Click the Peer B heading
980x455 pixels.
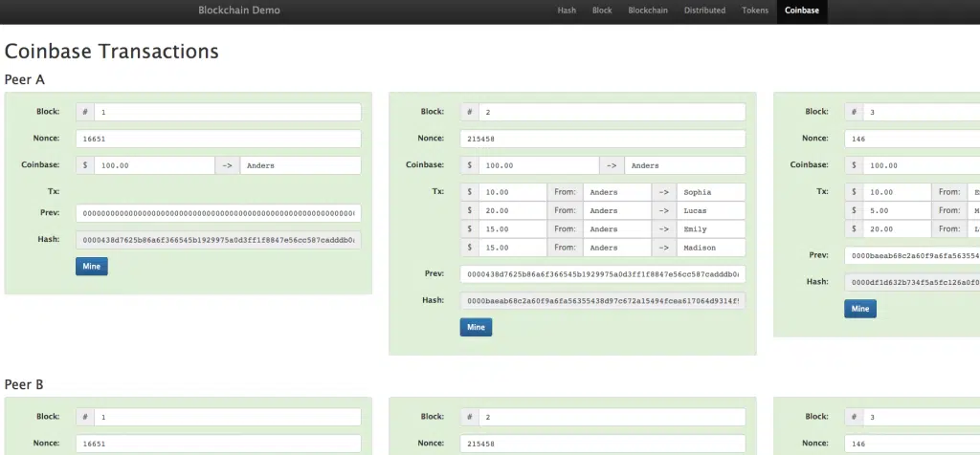coord(24,384)
